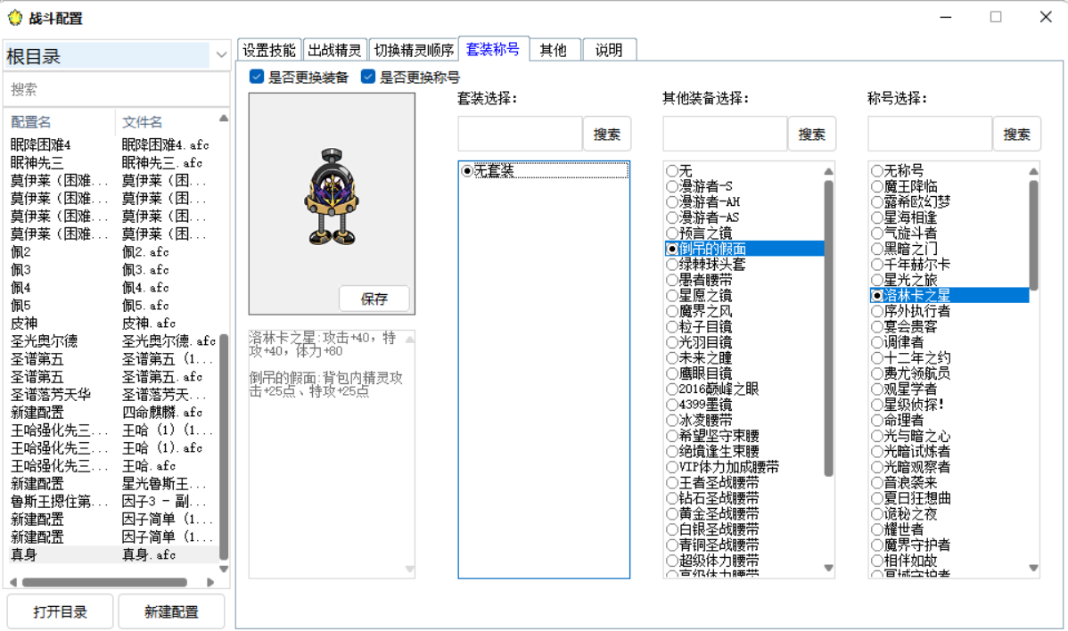Click down arrow of config list vertical scrollbar
The height and width of the screenshot is (631, 1068).
pos(224,569)
